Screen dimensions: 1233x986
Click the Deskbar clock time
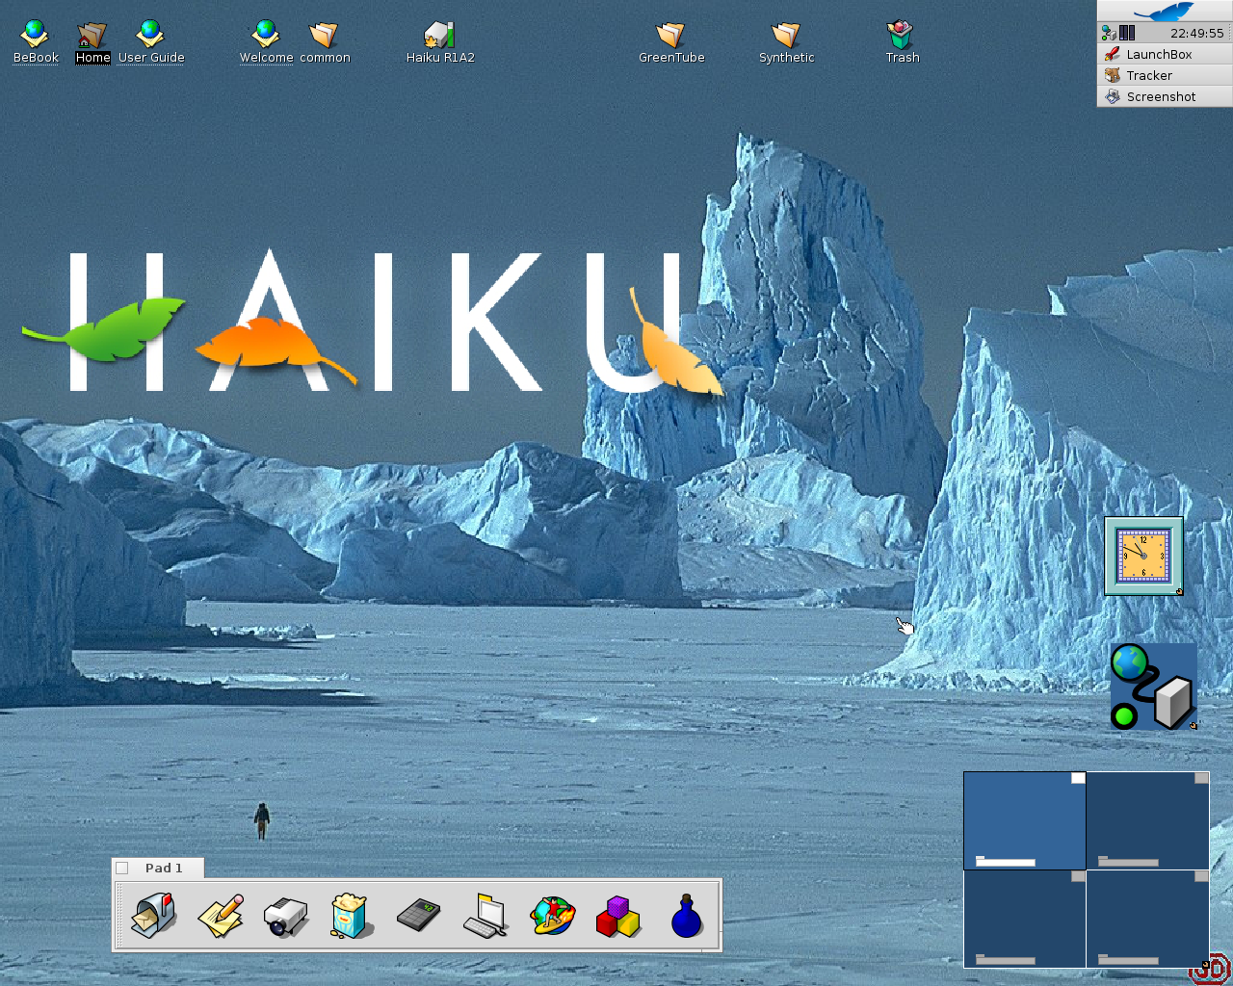point(1196,33)
